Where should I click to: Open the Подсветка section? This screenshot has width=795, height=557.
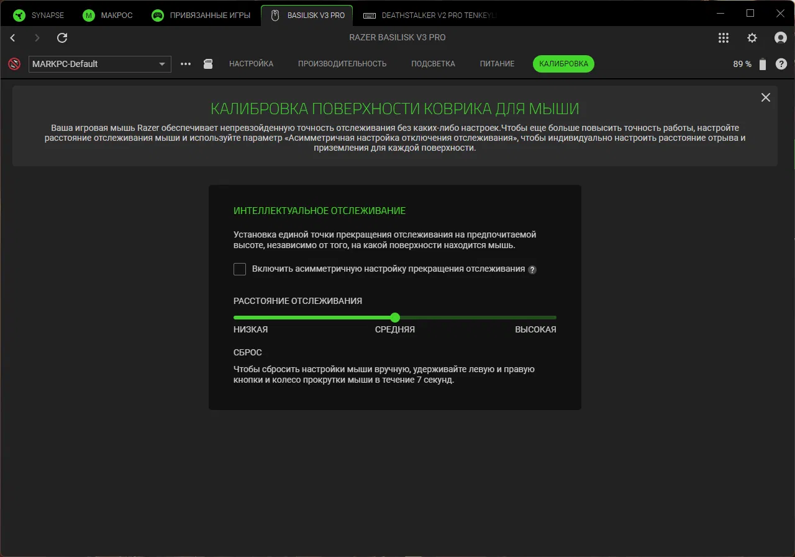click(433, 64)
